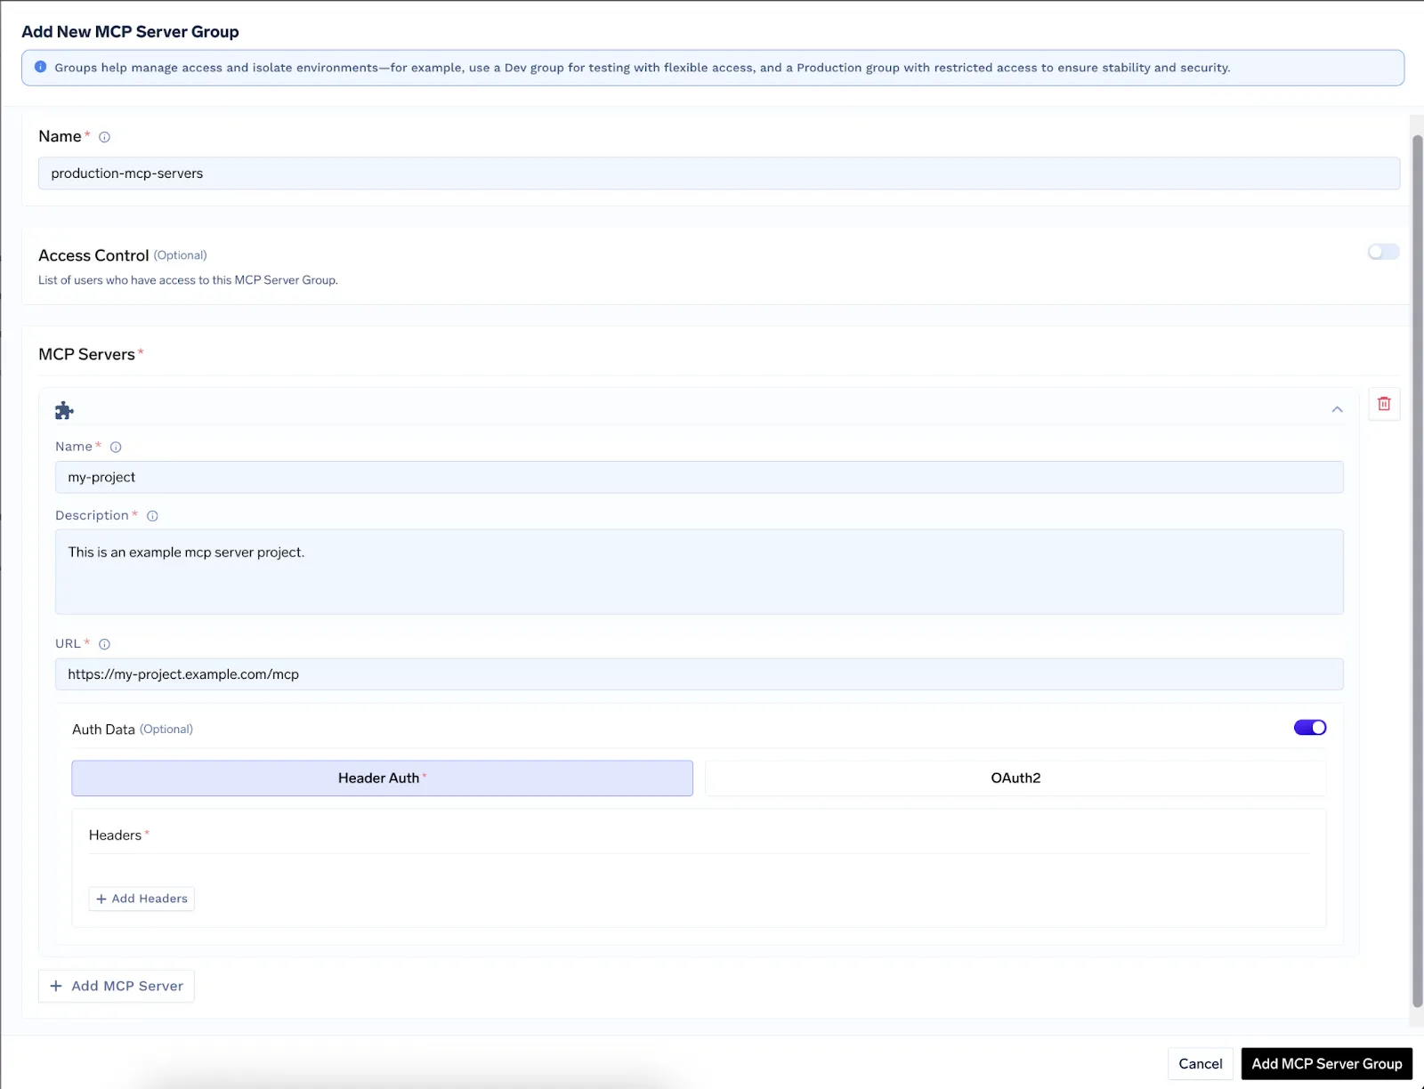The height and width of the screenshot is (1089, 1424).
Task: Click the info icon next to URL label
Action: click(x=104, y=644)
